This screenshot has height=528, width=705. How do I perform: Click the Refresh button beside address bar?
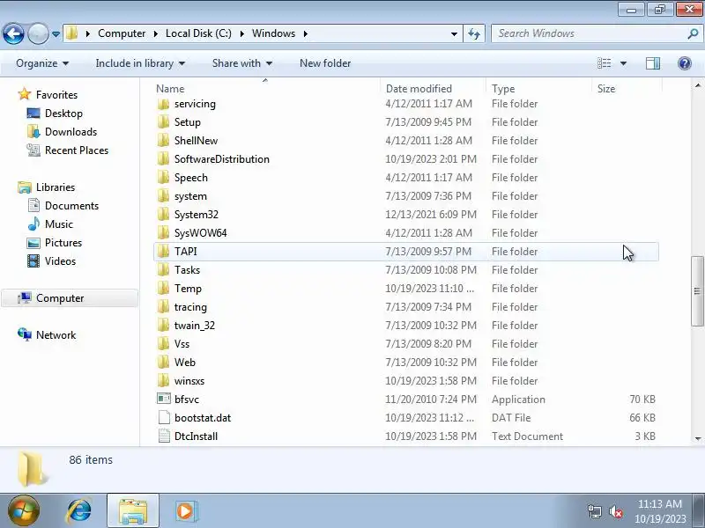tap(474, 33)
